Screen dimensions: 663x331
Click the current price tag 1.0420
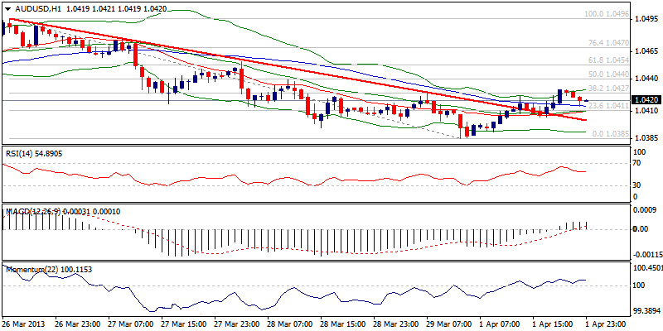645,99
